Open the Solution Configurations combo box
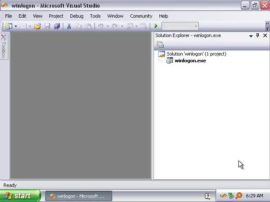270x202 pixels. tap(180, 26)
